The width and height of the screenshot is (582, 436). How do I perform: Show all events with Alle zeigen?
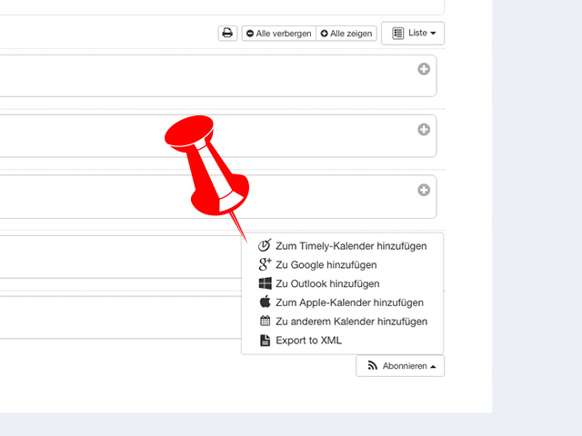346,34
